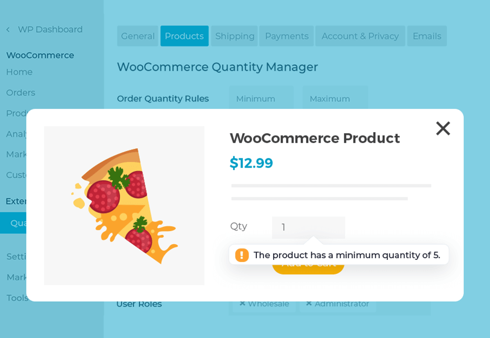Open Tools in the sidebar

coord(17,298)
